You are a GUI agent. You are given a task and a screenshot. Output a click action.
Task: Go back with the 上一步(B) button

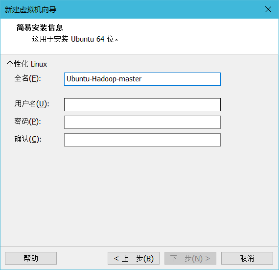[x=134, y=258]
